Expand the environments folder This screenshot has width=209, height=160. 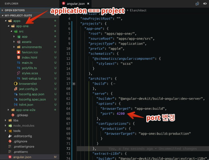[14, 47]
